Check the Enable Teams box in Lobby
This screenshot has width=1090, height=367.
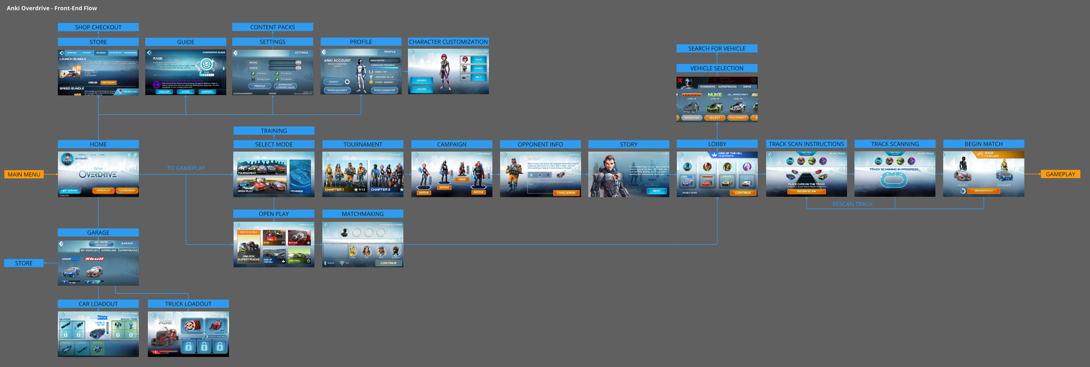[x=680, y=193]
